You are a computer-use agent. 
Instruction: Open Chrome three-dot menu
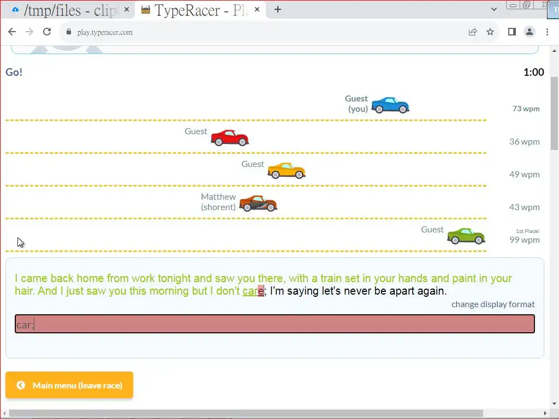point(547,32)
